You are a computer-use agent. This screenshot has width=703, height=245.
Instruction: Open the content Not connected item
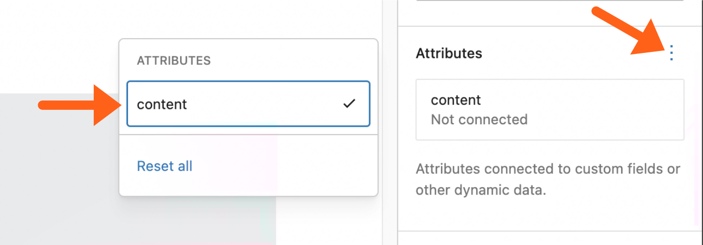(x=549, y=109)
